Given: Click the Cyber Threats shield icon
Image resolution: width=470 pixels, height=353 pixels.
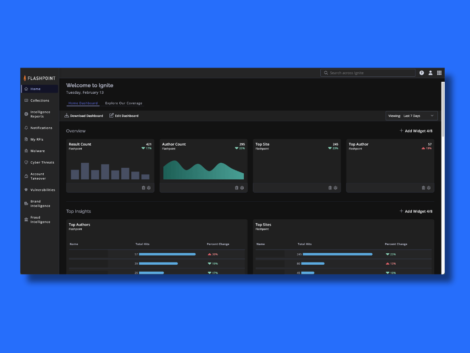Looking at the screenshot, I should [x=26, y=162].
